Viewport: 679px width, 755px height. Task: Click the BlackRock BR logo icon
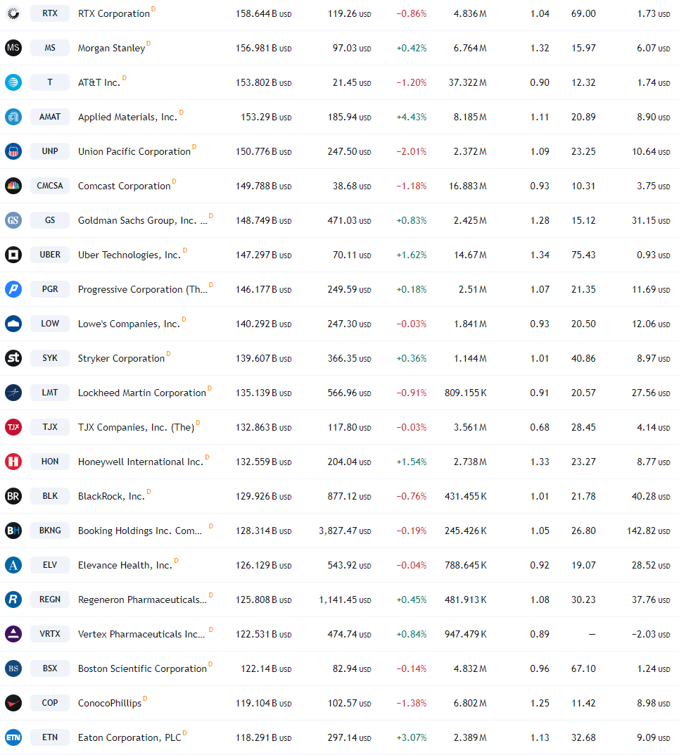[x=13, y=496]
